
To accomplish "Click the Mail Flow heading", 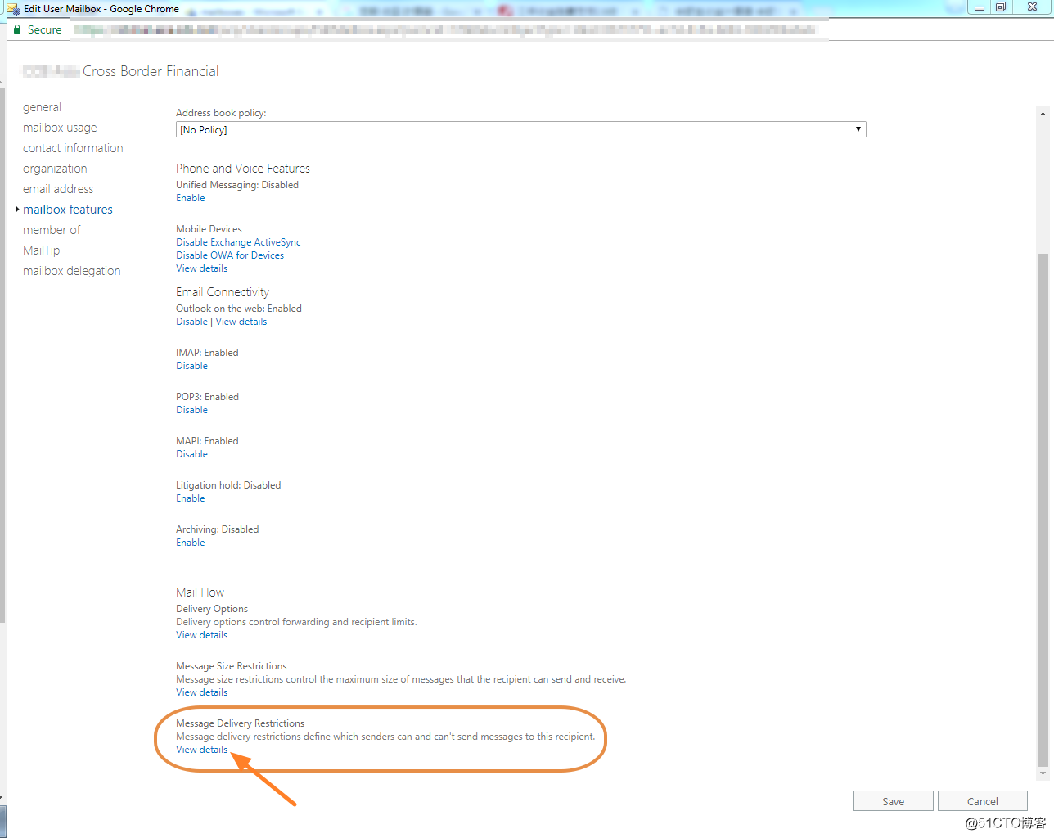I will (x=200, y=592).
